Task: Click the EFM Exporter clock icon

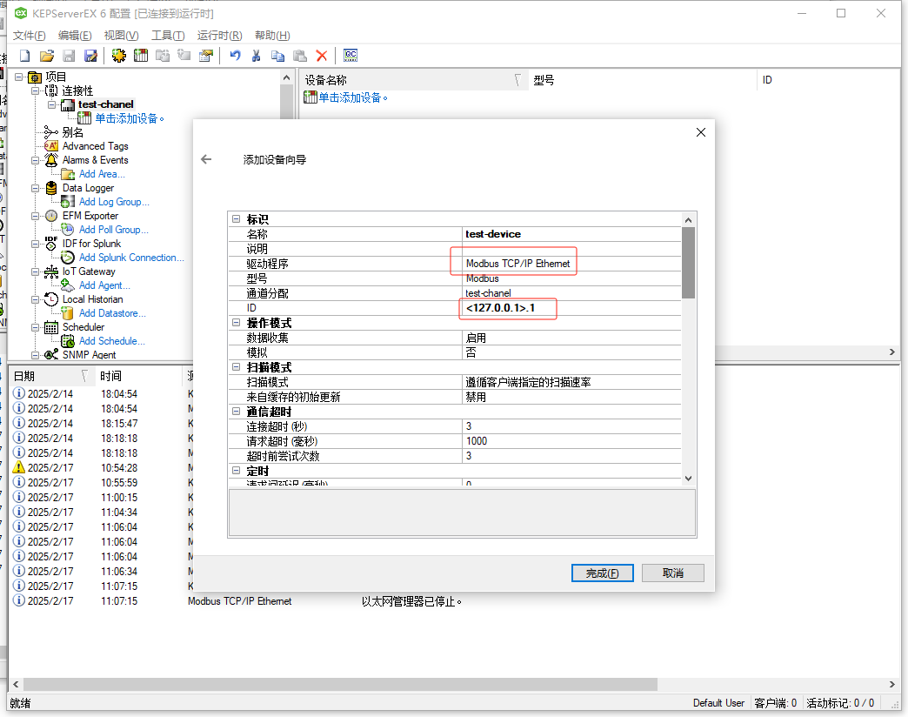Action: [51, 216]
